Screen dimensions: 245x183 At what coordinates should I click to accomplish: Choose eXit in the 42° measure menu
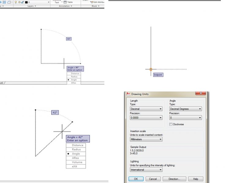[76, 166]
